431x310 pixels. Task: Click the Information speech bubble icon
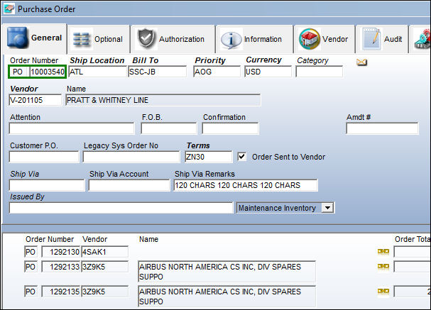click(x=231, y=40)
